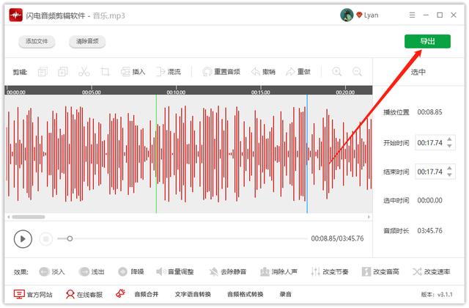Image resolution: width=469 pixels, height=308 pixels.
Task: Click the 开始时间 start time field
Action: tap(435, 143)
